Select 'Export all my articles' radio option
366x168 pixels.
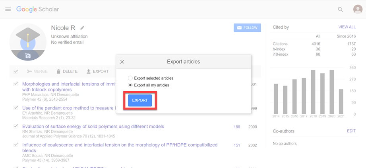coord(130,85)
